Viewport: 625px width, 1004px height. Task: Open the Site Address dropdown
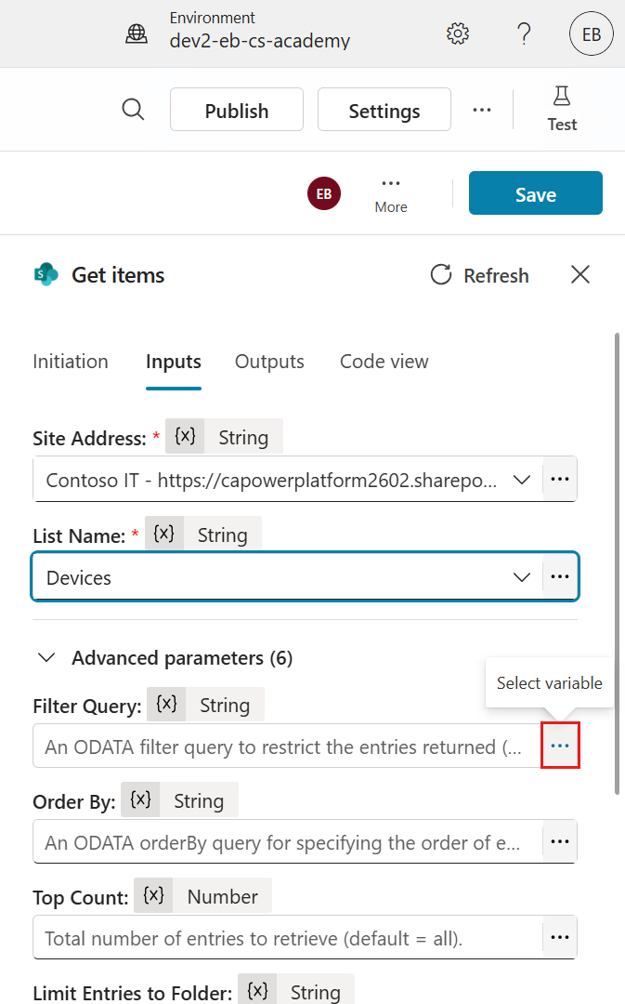(x=521, y=479)
